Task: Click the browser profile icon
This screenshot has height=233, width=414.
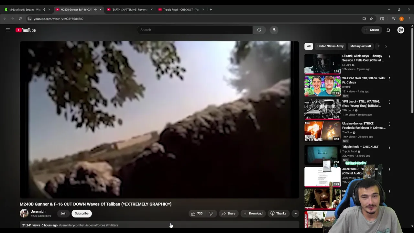Action: click(401, 19)
